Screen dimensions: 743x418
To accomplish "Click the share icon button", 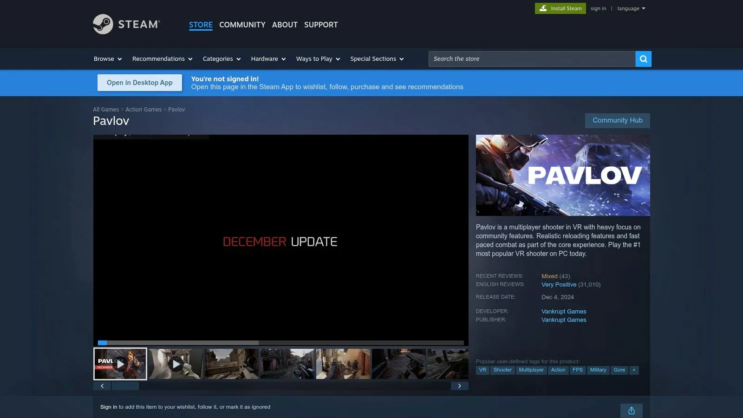I will (x=632, y=411).
